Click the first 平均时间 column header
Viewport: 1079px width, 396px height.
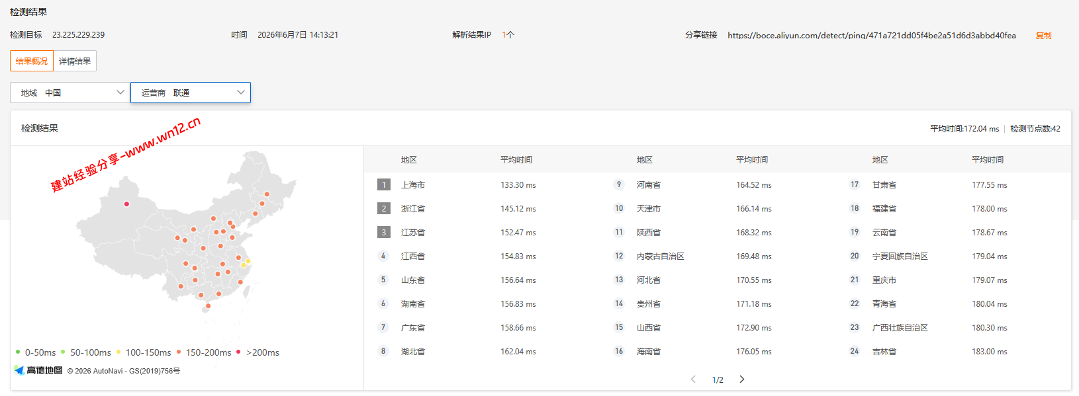pos(516,160)
